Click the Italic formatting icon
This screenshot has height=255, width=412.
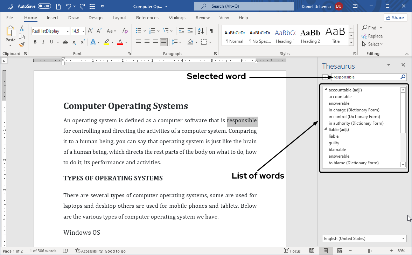pos(43,42)
